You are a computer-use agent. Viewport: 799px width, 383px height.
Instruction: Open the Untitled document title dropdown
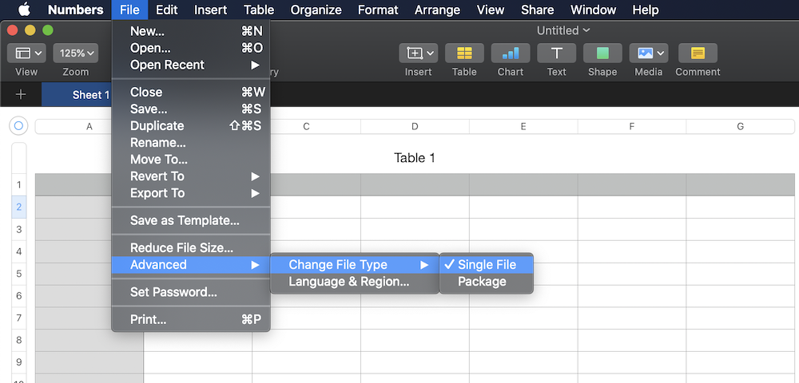click(x=563, y=30)
